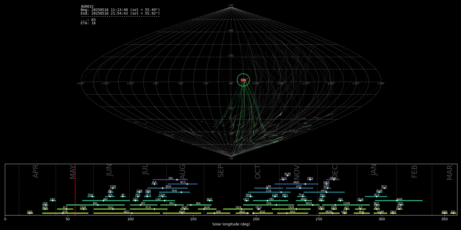Viewport: 461px width, 230px height.
Task: Click the GEM shower label
Action: (x=333, y=178)
